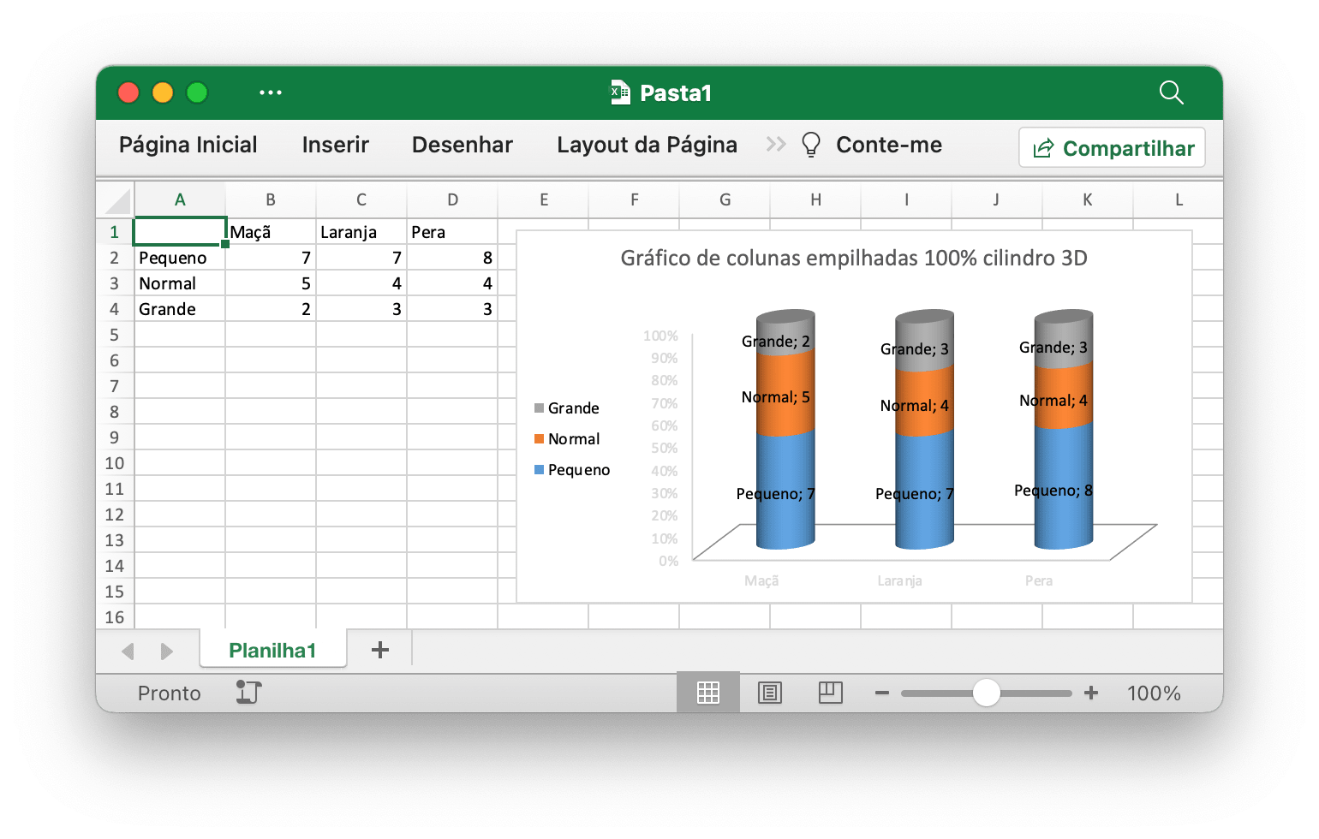Screen dimensions: 1319x839
Task: Click cell D1 containing Pera
Action: [x=452, y=232]
